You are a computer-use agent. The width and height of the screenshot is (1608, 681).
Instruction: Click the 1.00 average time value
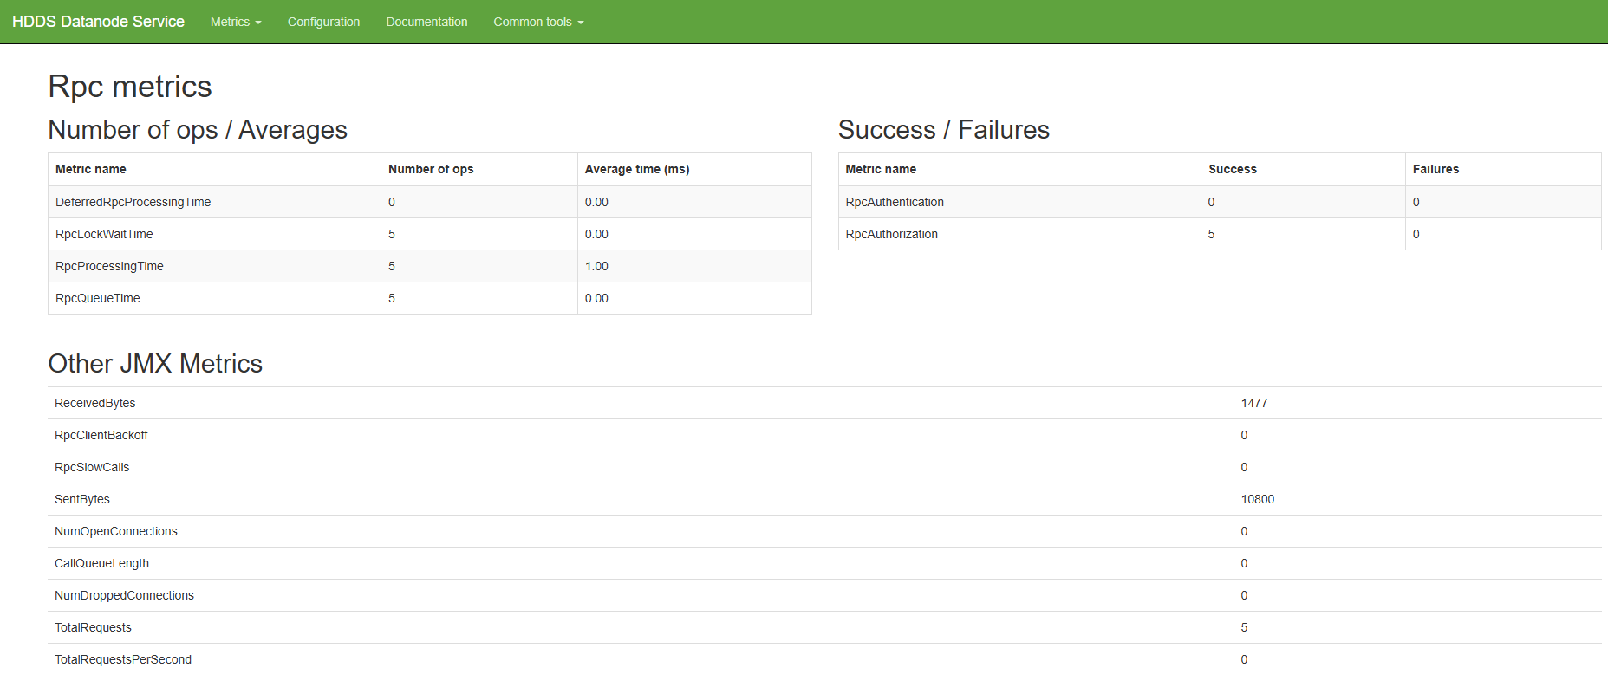[596, 266]
